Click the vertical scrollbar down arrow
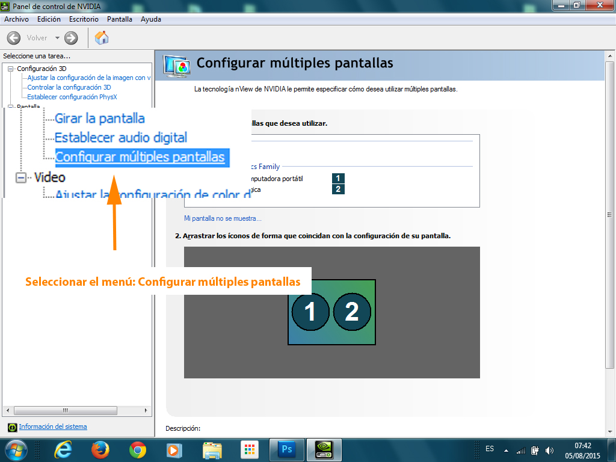 coord(609,431)
